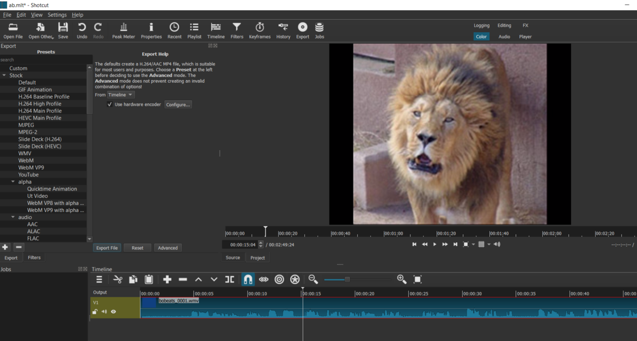
Task: Open the Peak Meter panel icon
Action: [x=123, y=30]
